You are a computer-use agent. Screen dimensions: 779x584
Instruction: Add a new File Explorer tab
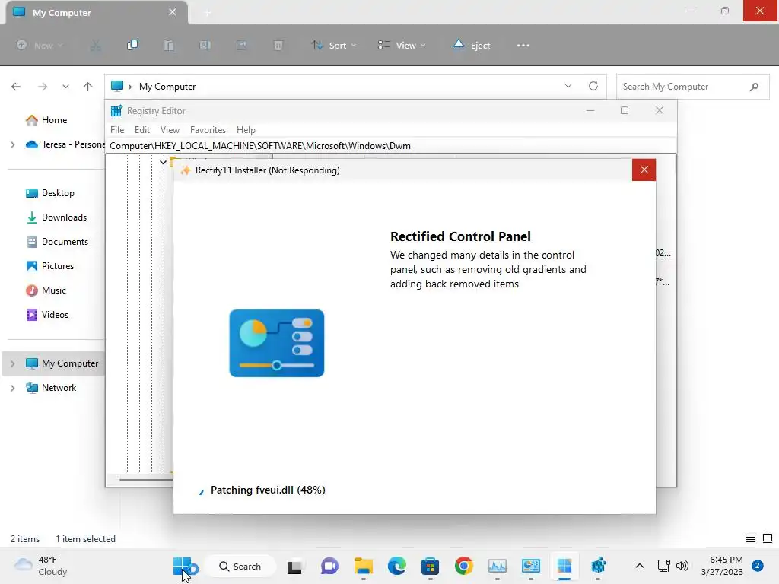coord(208,13)
